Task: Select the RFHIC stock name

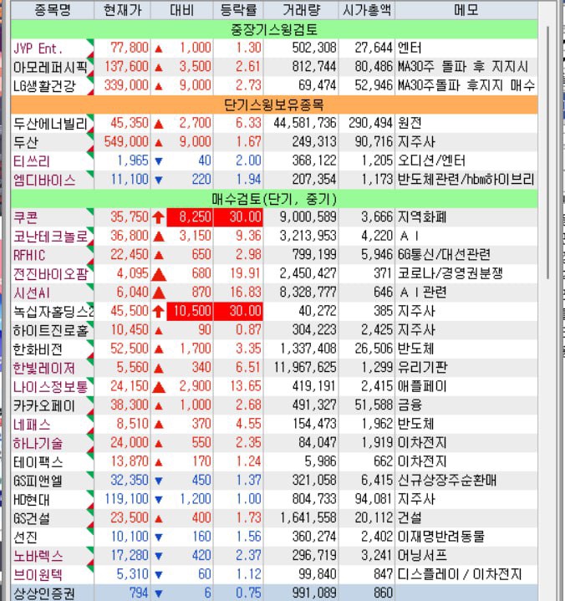Action: click(x=29, y=255)
